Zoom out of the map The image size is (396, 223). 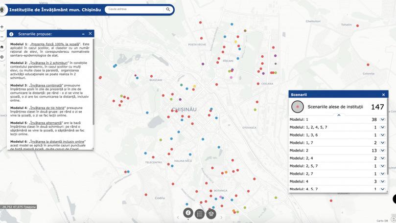2,37
